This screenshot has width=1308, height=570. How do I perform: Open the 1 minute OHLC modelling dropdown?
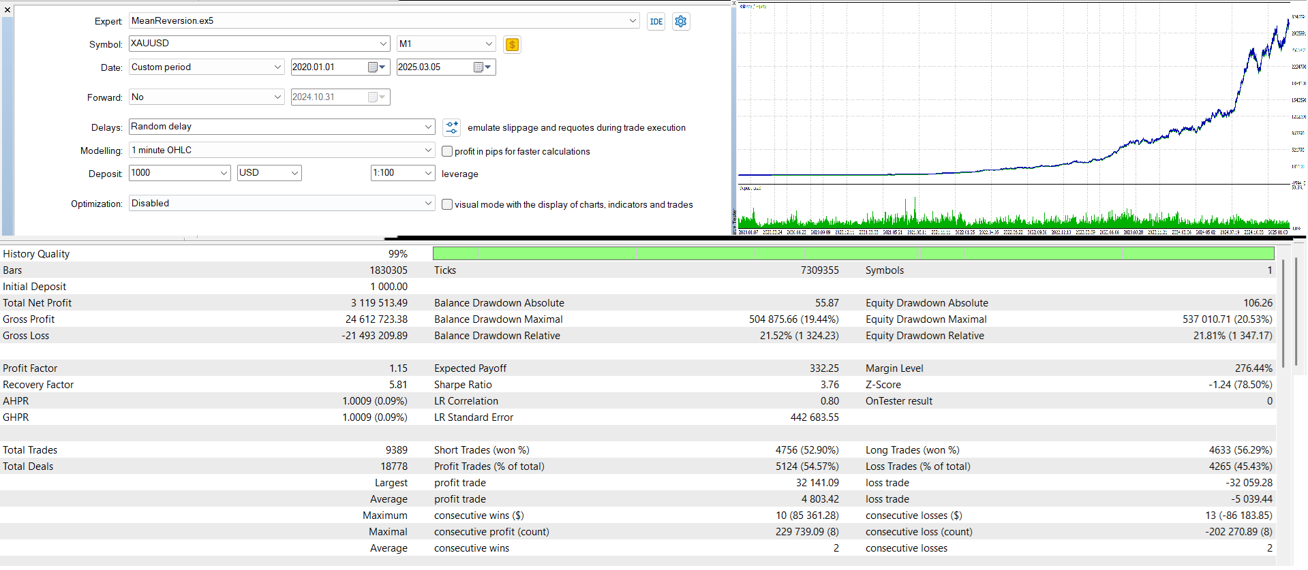[428, 150]
